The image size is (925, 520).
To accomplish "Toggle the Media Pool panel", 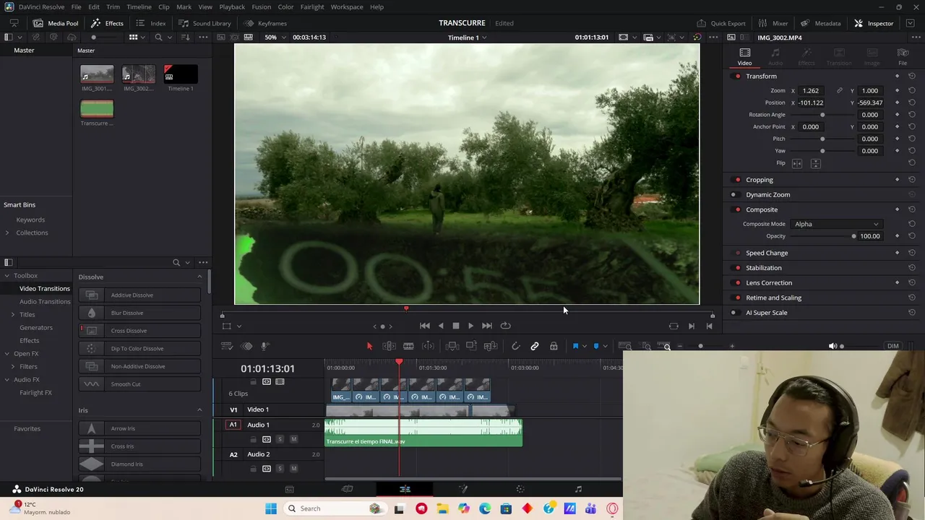I will (x=56, y=23).
